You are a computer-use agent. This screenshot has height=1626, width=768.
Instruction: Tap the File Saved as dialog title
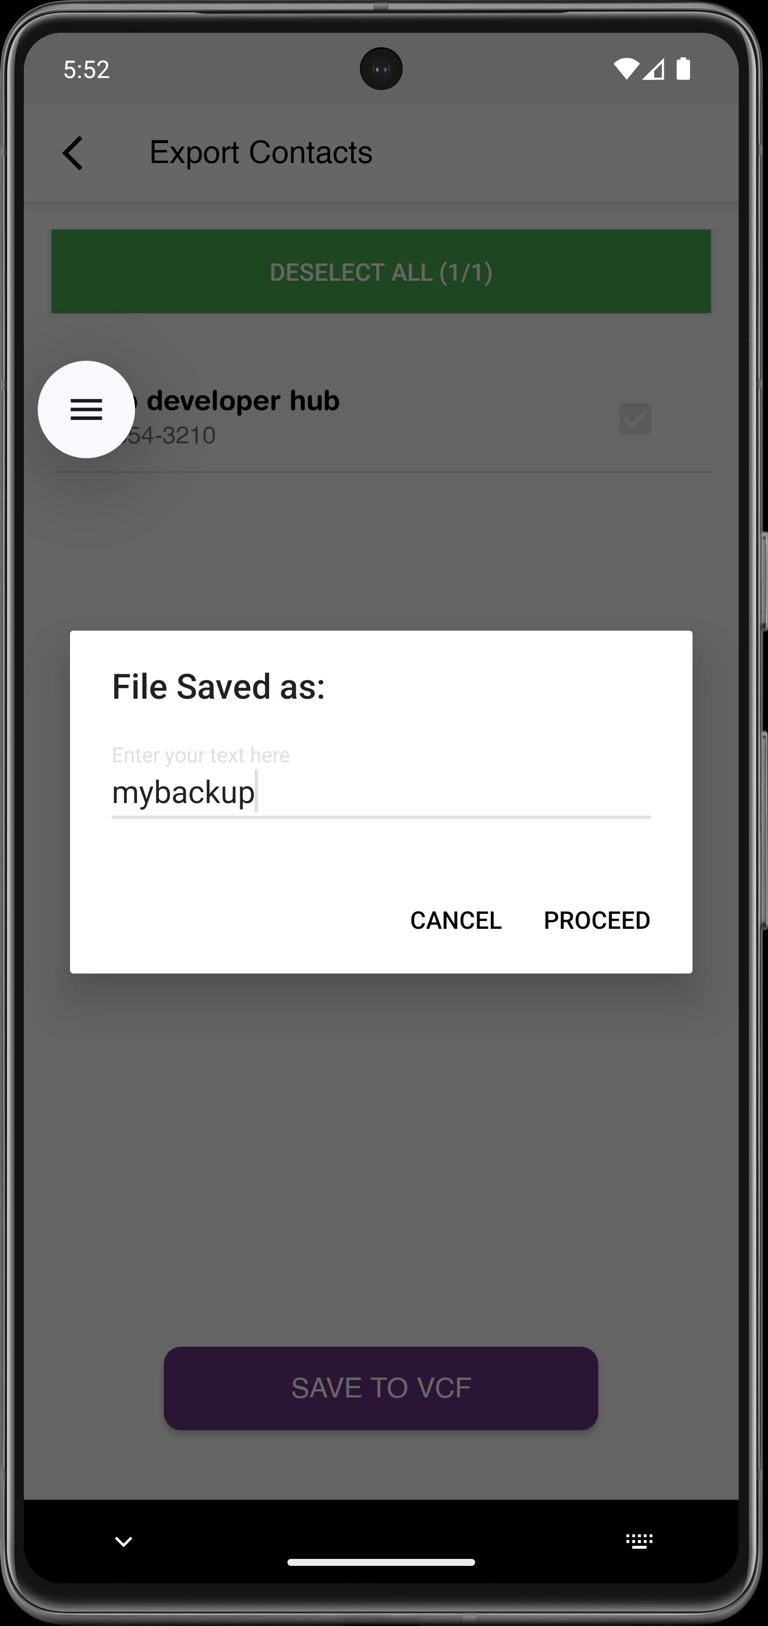point(218,687)
